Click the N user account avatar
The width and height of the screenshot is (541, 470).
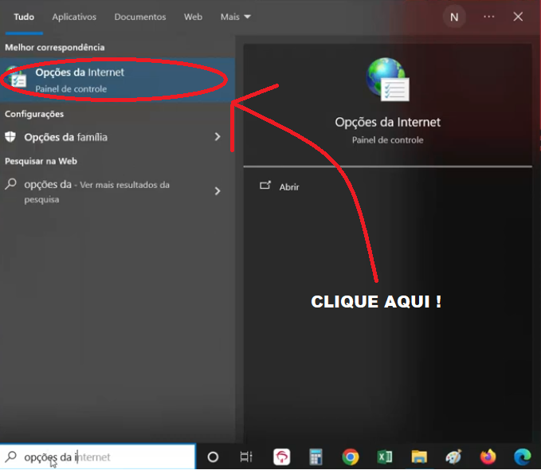454,17
